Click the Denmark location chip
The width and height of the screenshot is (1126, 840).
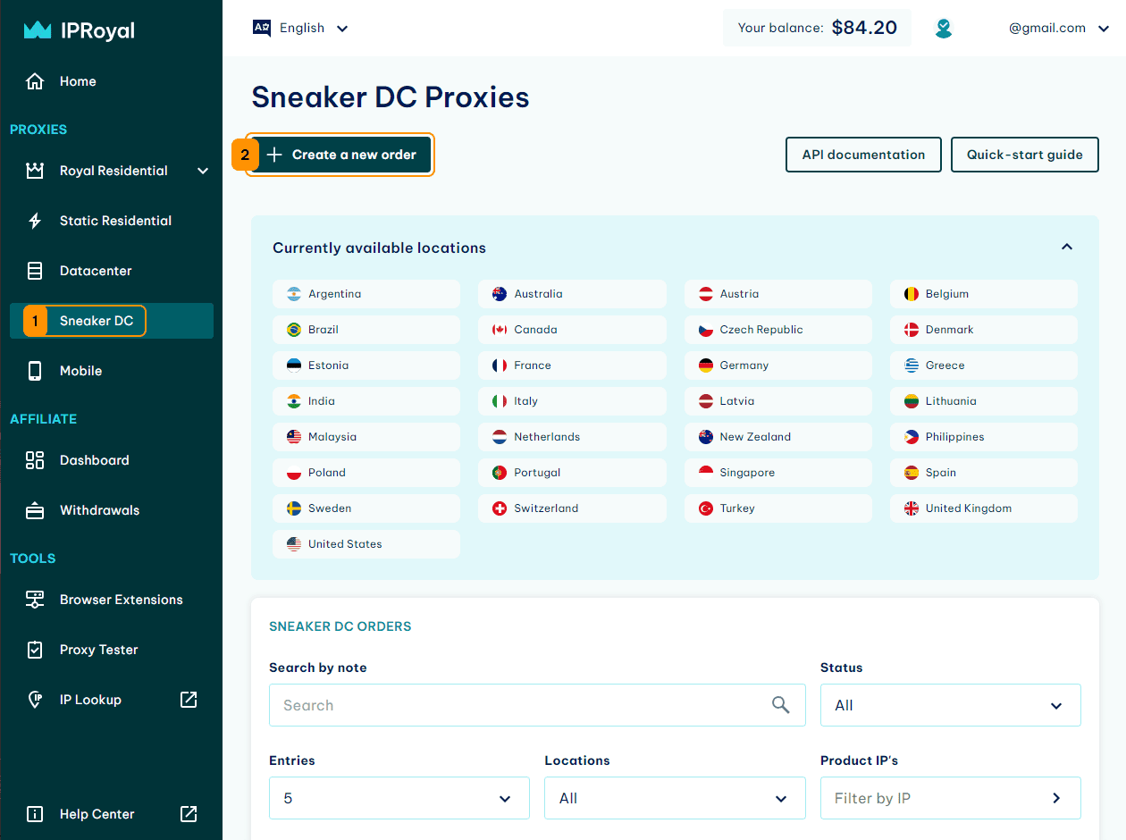tap(984, 330)
